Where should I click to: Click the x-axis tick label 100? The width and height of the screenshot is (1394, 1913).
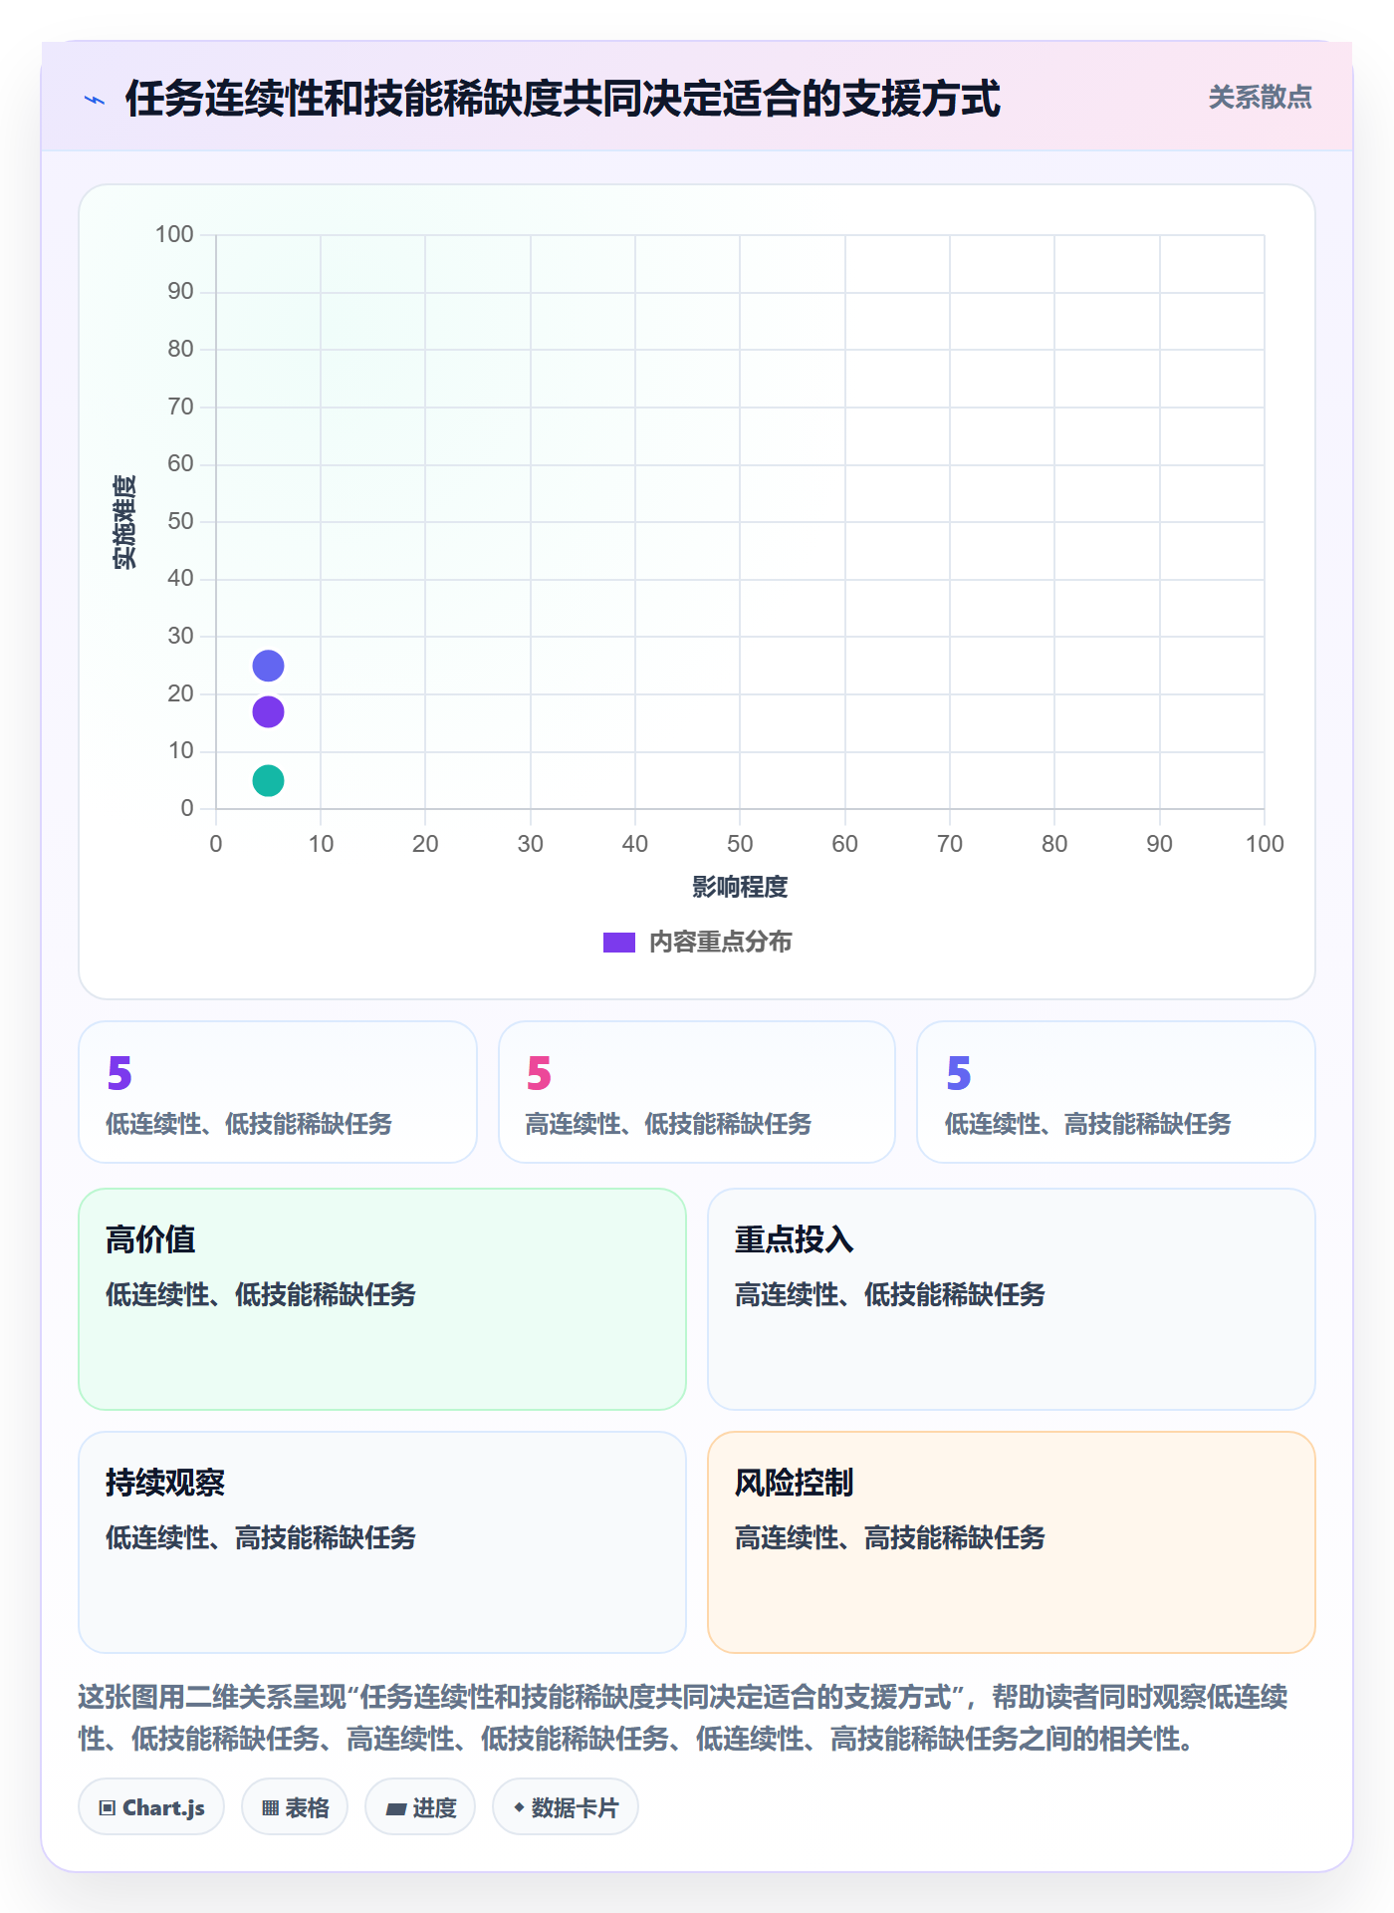(1265, 844)
